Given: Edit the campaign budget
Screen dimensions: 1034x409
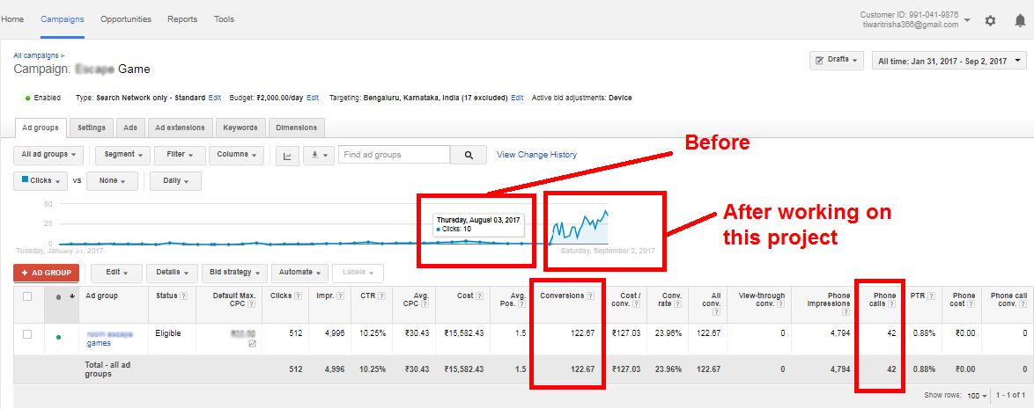Looking at the screenshot, I should [312, 98].
